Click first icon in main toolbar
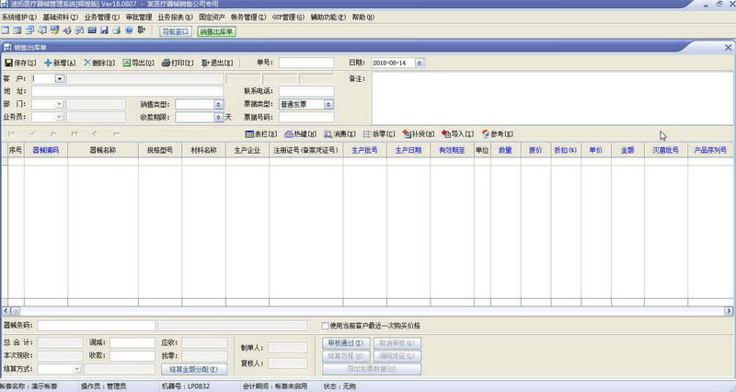 coord(6,30)
